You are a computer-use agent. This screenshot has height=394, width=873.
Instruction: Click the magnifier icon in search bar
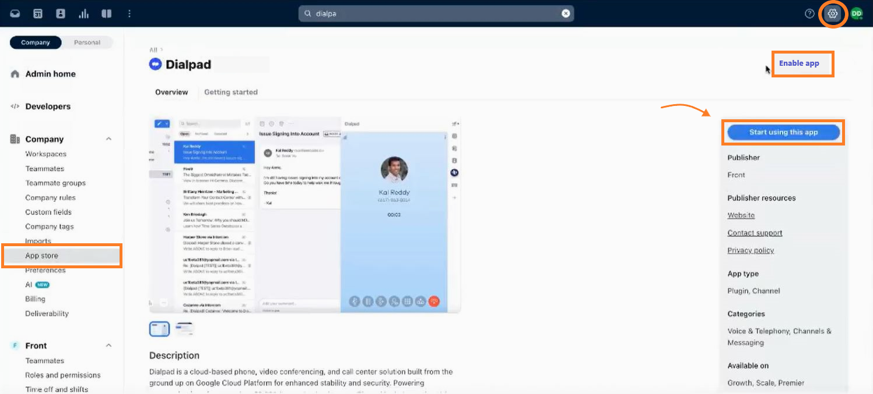308,13
